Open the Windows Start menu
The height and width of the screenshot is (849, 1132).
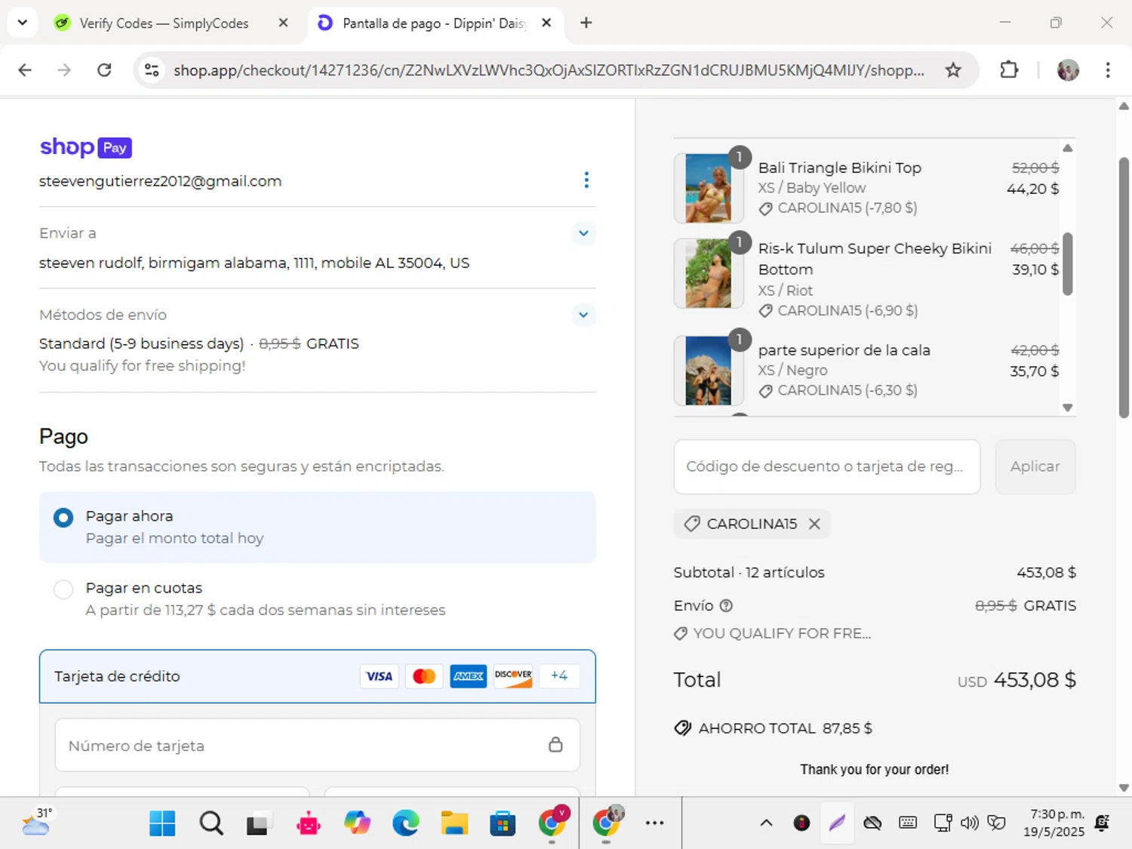click(x=162, y=823)
